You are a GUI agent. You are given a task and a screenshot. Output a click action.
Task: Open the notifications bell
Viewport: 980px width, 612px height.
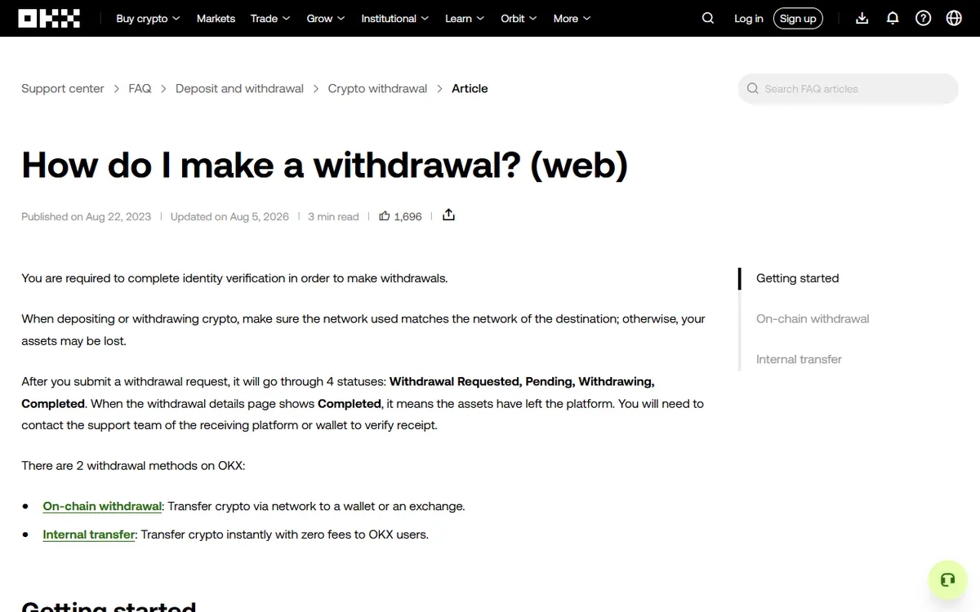(893, 18)
